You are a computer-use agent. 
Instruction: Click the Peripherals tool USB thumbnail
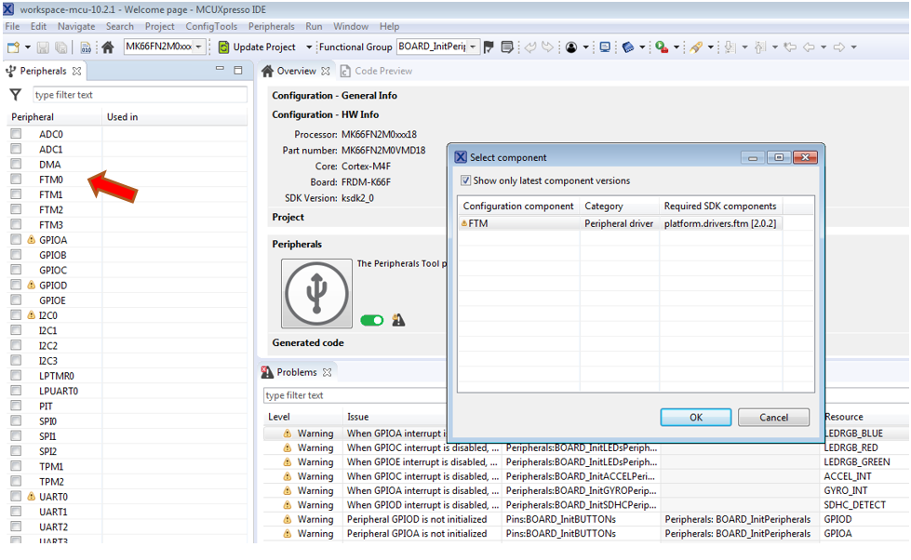coord(316,293)
